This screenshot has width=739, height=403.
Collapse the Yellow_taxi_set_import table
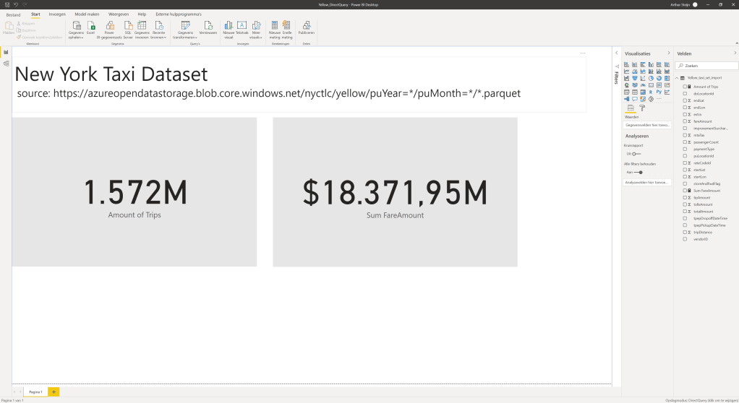coord(678,77)
